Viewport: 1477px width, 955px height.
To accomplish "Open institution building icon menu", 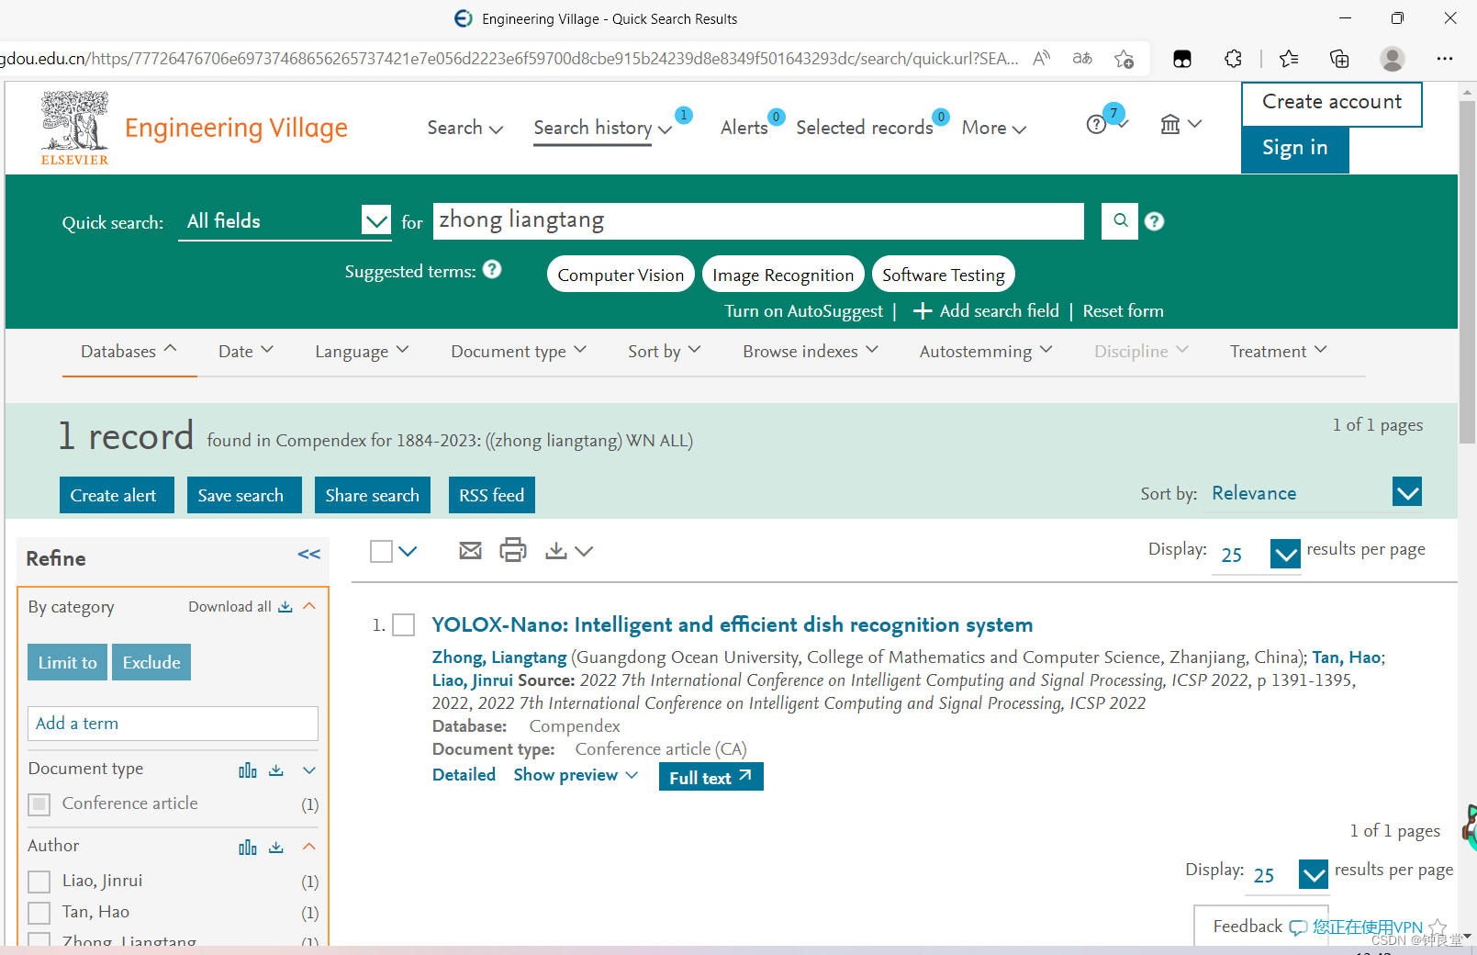I will [1169, 123].
